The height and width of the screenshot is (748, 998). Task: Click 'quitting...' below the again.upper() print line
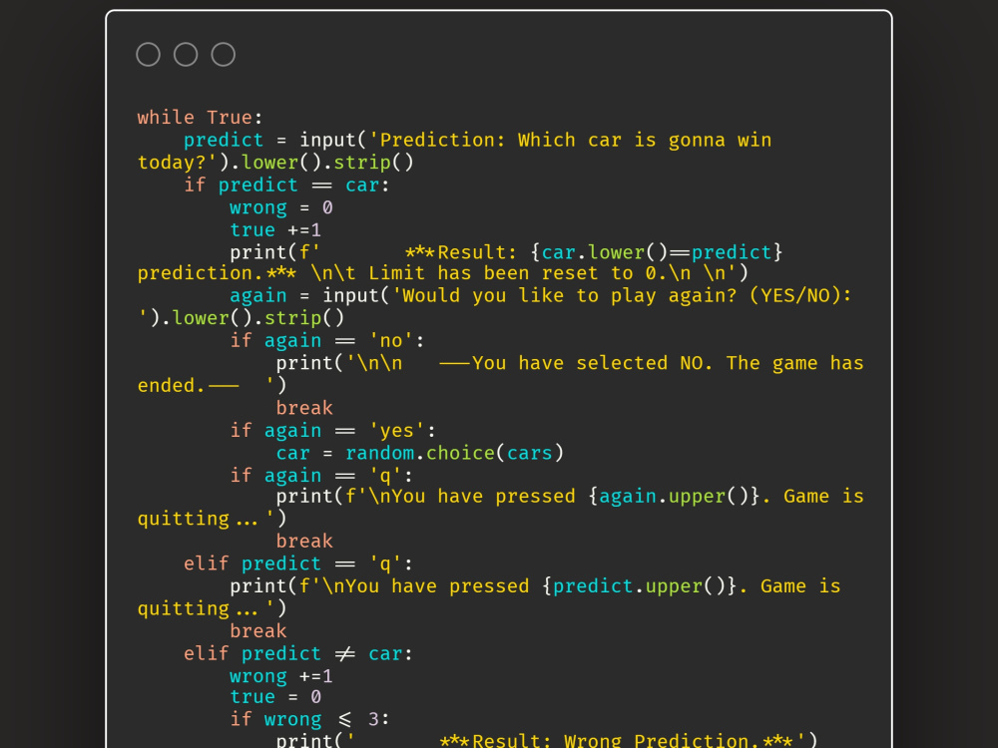pyautogui.click(x=212, y=519)
